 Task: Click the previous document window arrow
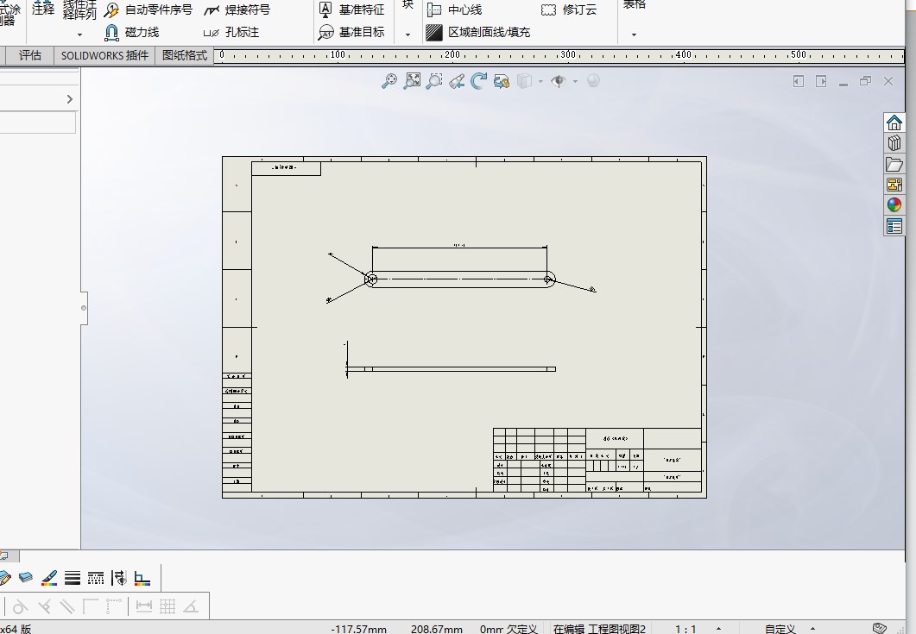[799, 81]
